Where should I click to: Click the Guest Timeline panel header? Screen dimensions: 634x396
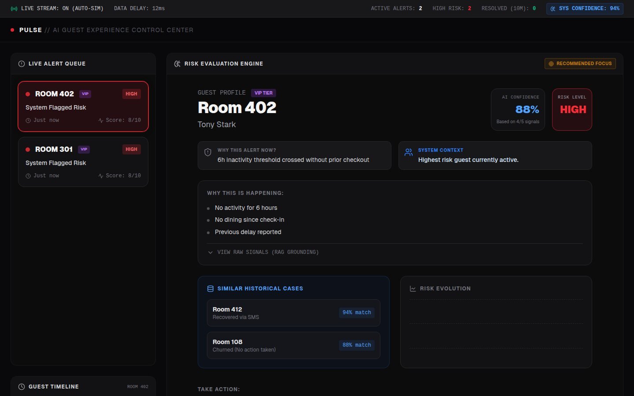pyautogui.click(x=83, y=387)
